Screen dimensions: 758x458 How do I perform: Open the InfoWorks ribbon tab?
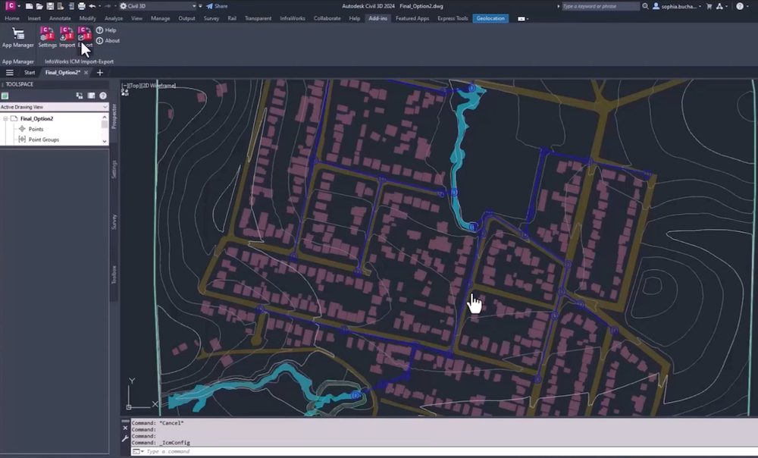click(x=293, y=18)
